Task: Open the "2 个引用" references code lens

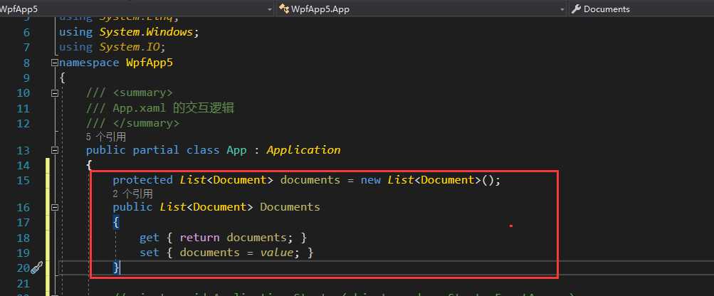Action: (132, 194)
